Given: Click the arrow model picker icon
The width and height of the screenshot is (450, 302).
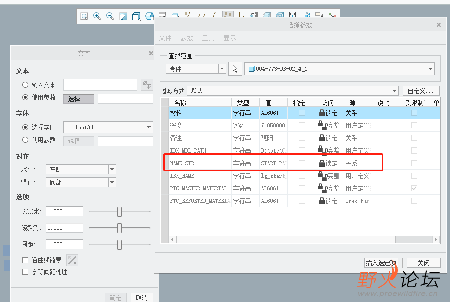Looking at the screenshot, I should click(235, 69).
